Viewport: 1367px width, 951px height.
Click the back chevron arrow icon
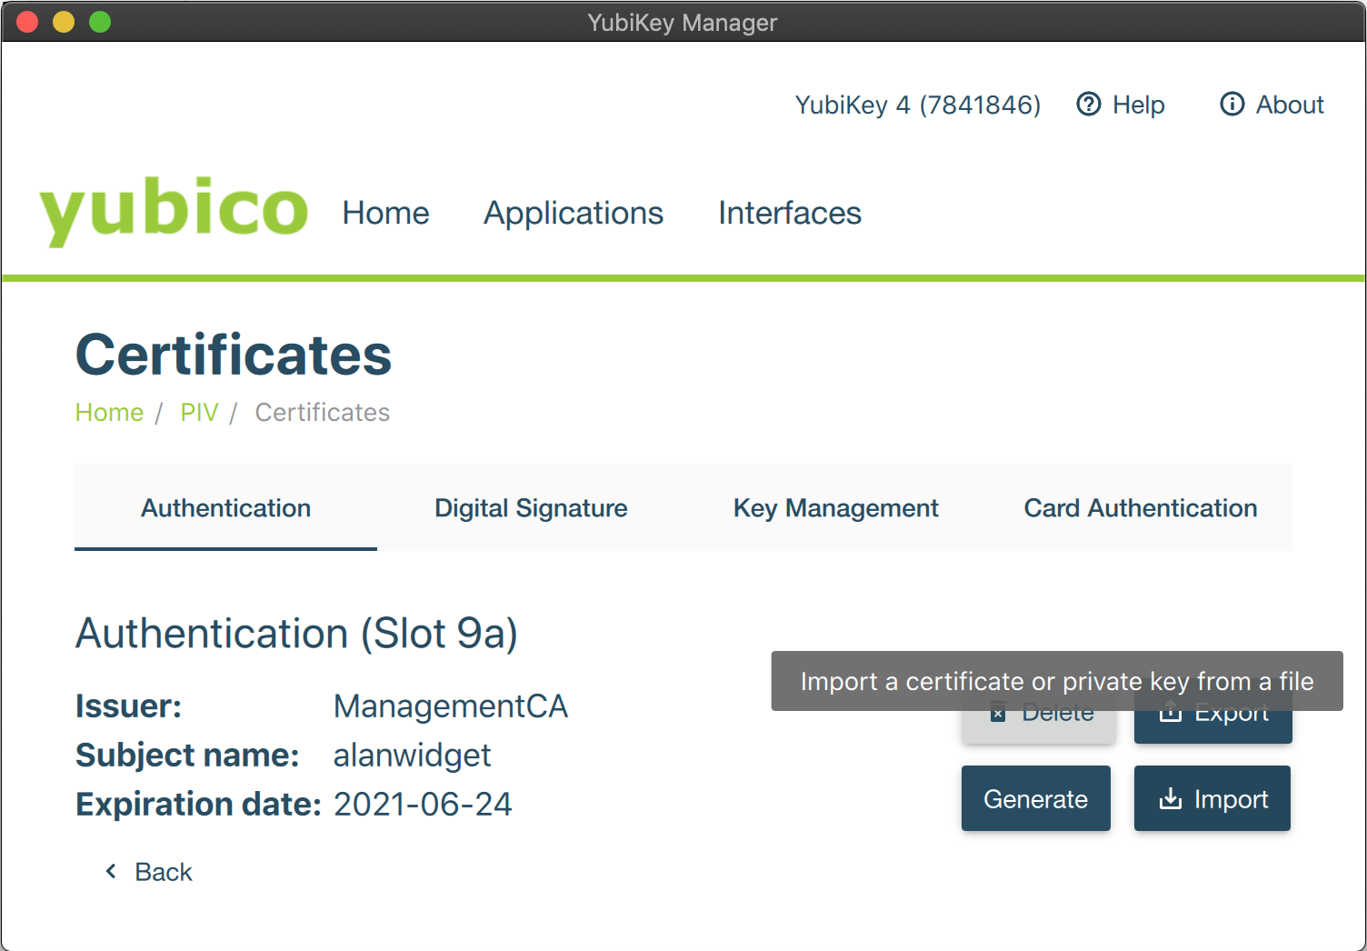point(111,871)
